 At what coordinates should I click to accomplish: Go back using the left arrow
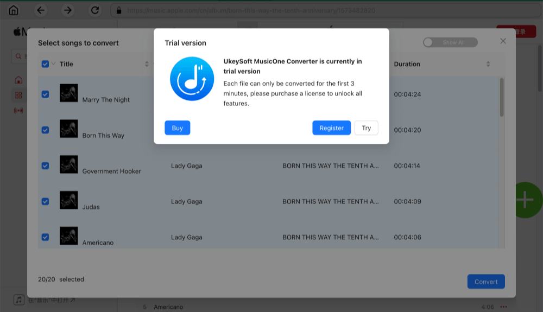click(x=41, y=10)
